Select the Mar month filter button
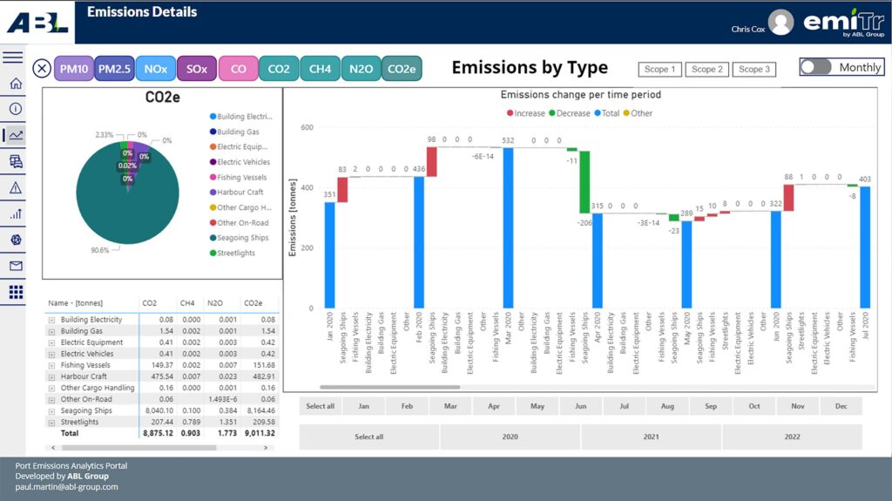Image resolution: width=892 pixels, height=501 pixels. (x=450, y=406)
